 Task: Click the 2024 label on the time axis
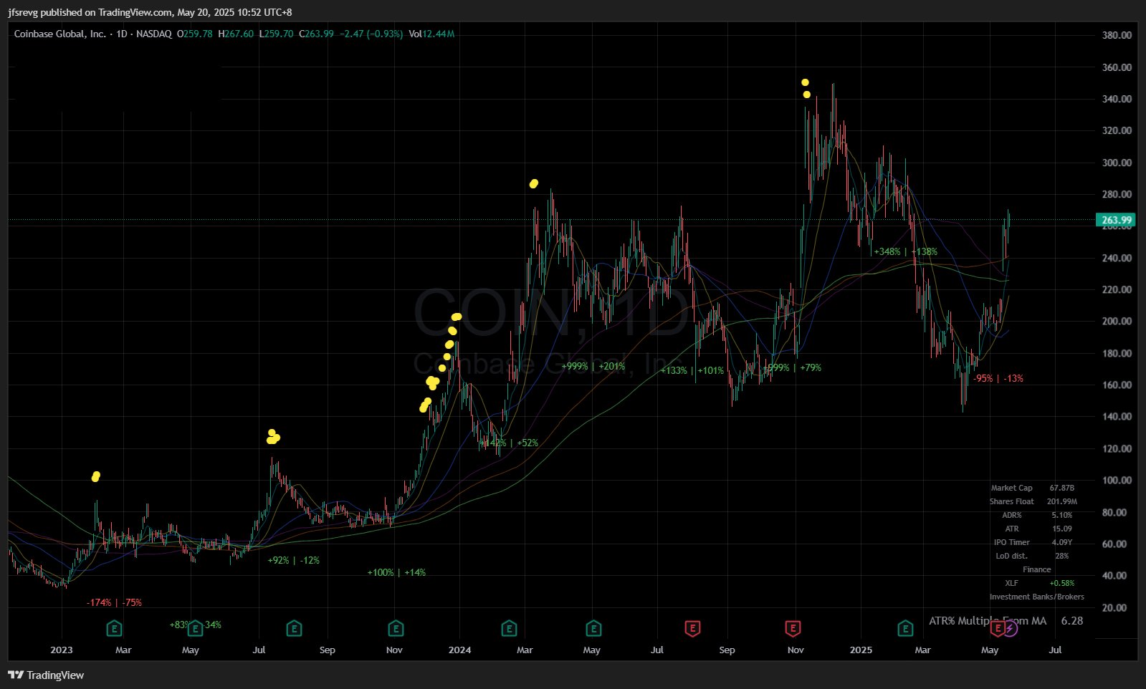[459, 650]
